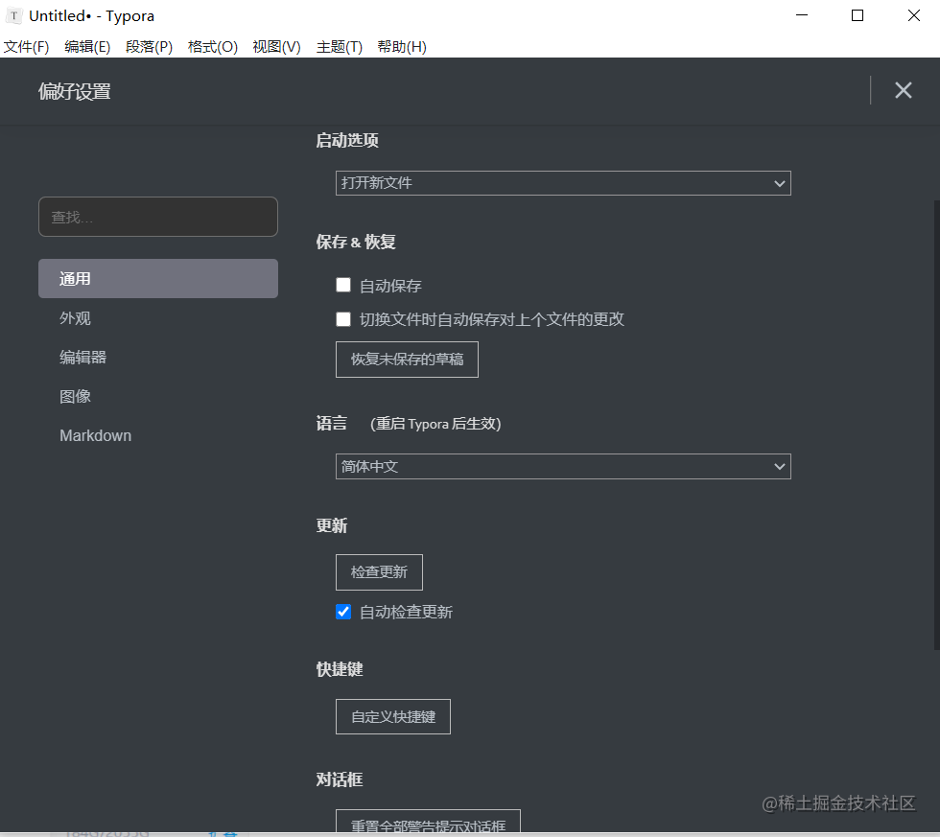Viewport: 940px width, 837px height.
Task: Open the 视图(V) menu
Action: click(x=276, y=47)
